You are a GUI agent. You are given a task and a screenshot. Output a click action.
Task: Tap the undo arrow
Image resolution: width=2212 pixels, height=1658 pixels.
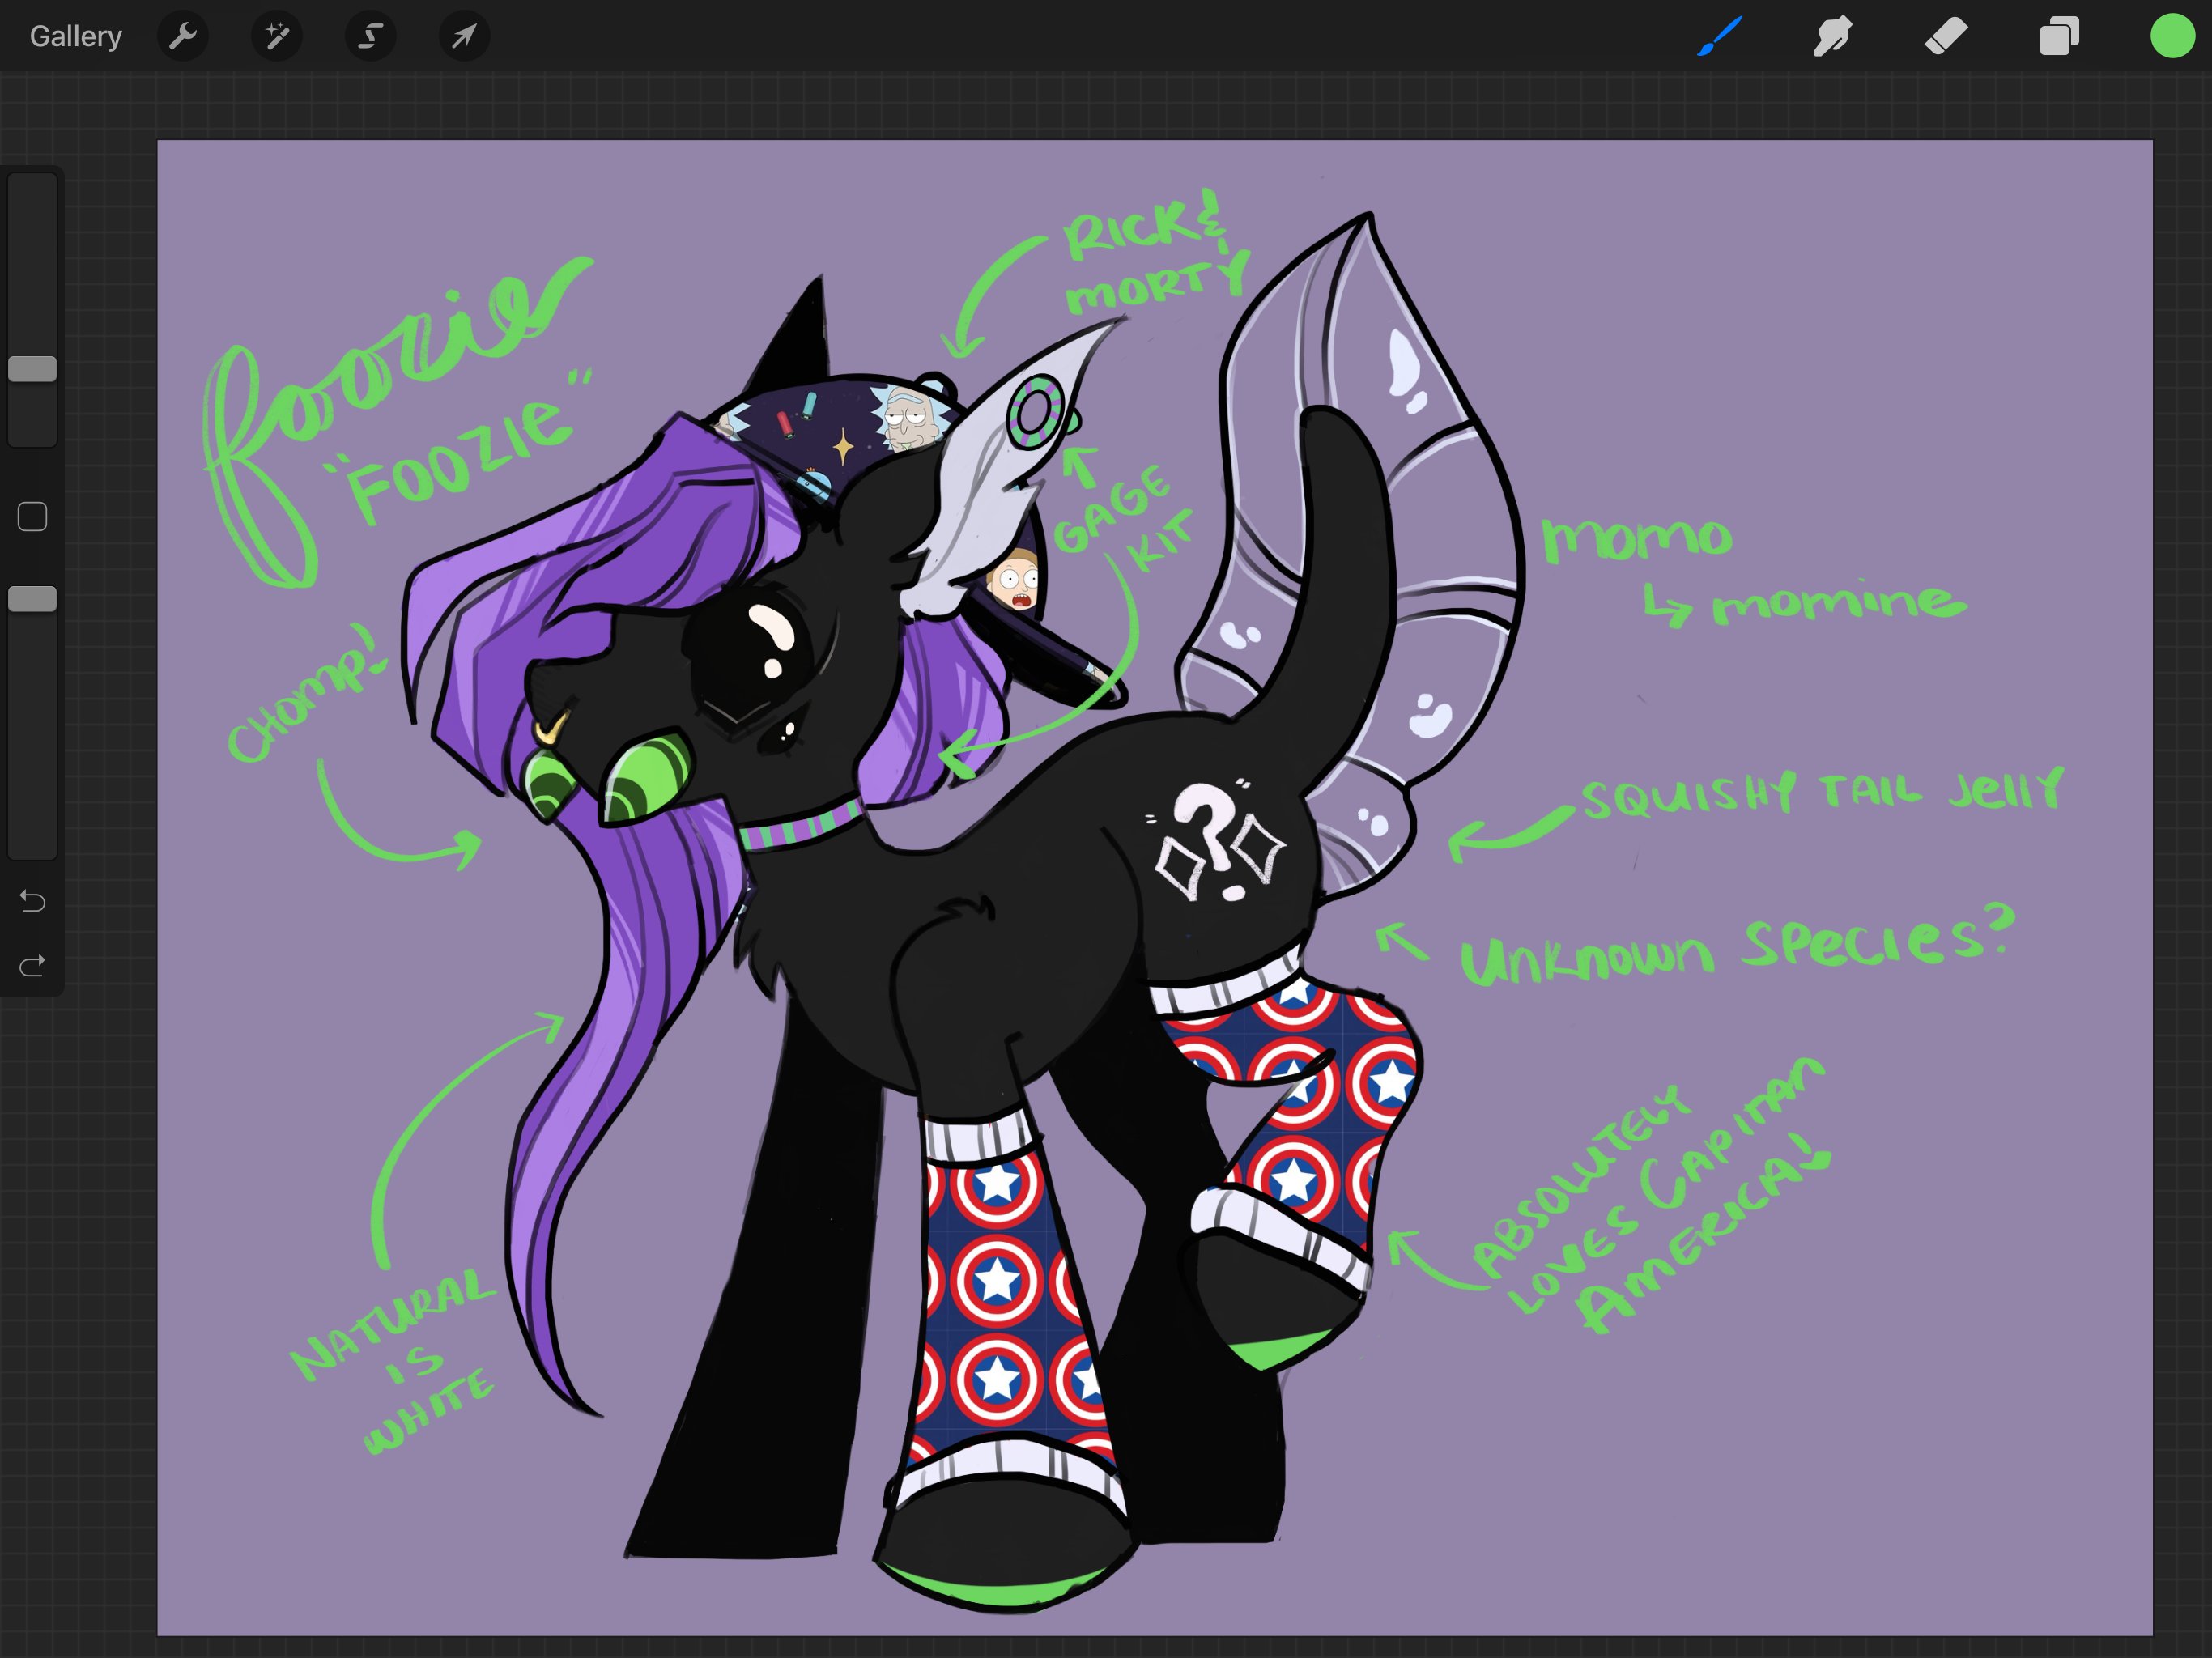[32, 901]
